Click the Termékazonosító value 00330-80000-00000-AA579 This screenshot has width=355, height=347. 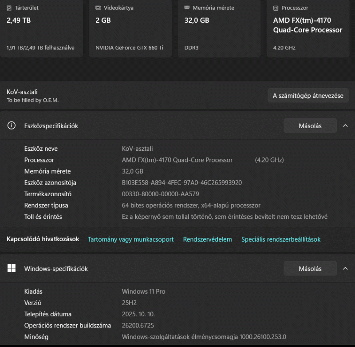160,194
